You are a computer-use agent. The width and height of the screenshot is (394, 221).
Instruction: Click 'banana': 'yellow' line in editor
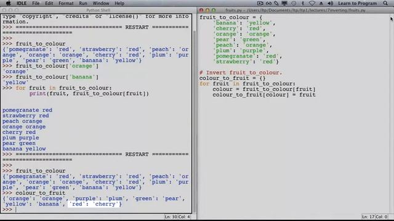pyautogui.click(x=244, y=23)
